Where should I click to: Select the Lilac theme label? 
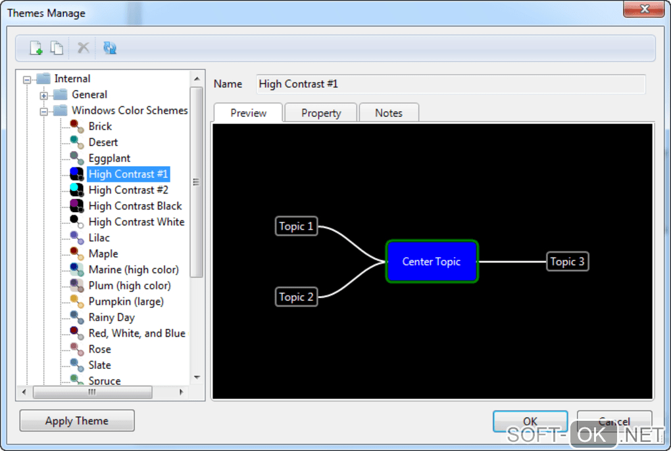click(x=99, y=238)
